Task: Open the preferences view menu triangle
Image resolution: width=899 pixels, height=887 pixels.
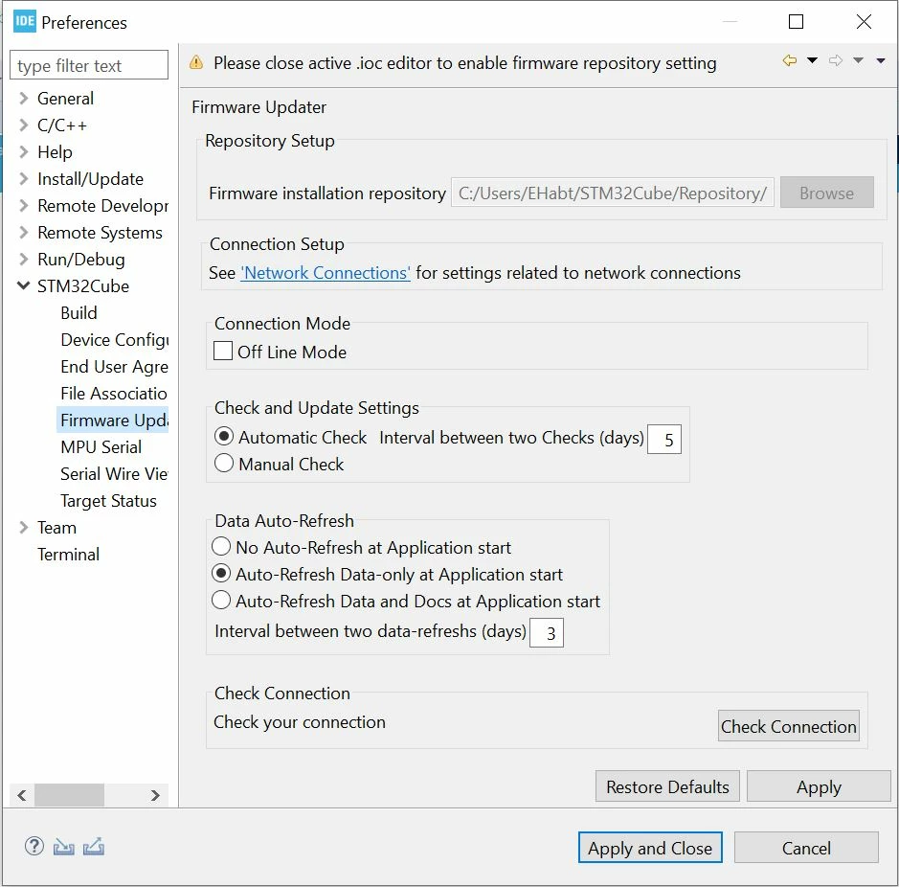Action: tap(881, 60)
